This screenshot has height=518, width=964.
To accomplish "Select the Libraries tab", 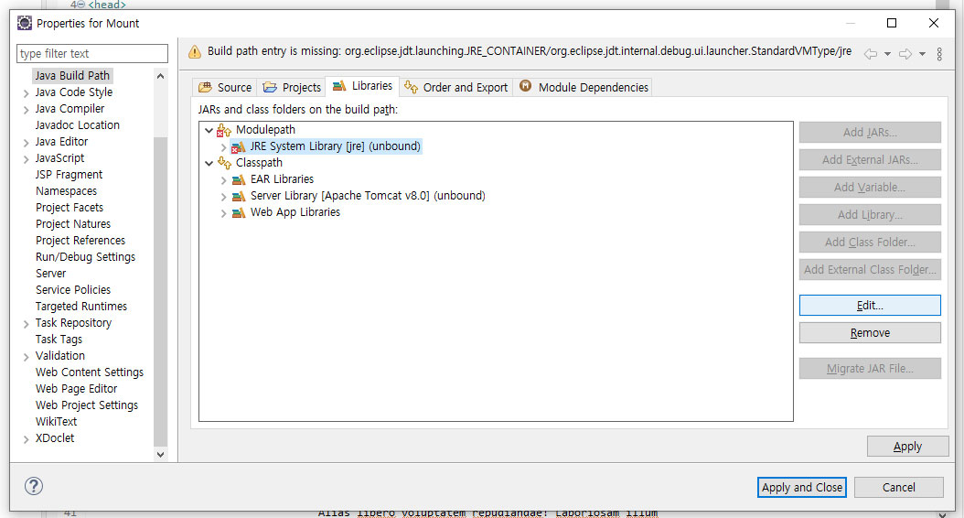I will 363,86.
